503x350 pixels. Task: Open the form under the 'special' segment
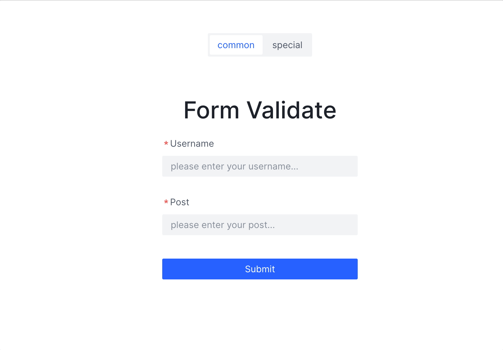287,45
